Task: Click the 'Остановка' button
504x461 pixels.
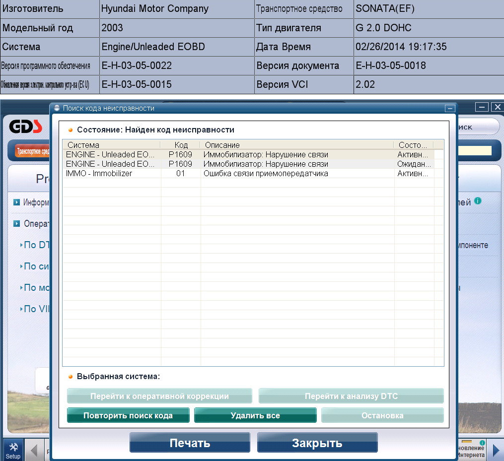Action: coord(382,415)
